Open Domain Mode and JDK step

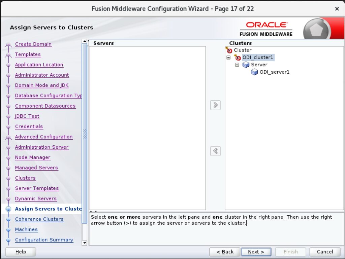(41, 85)
